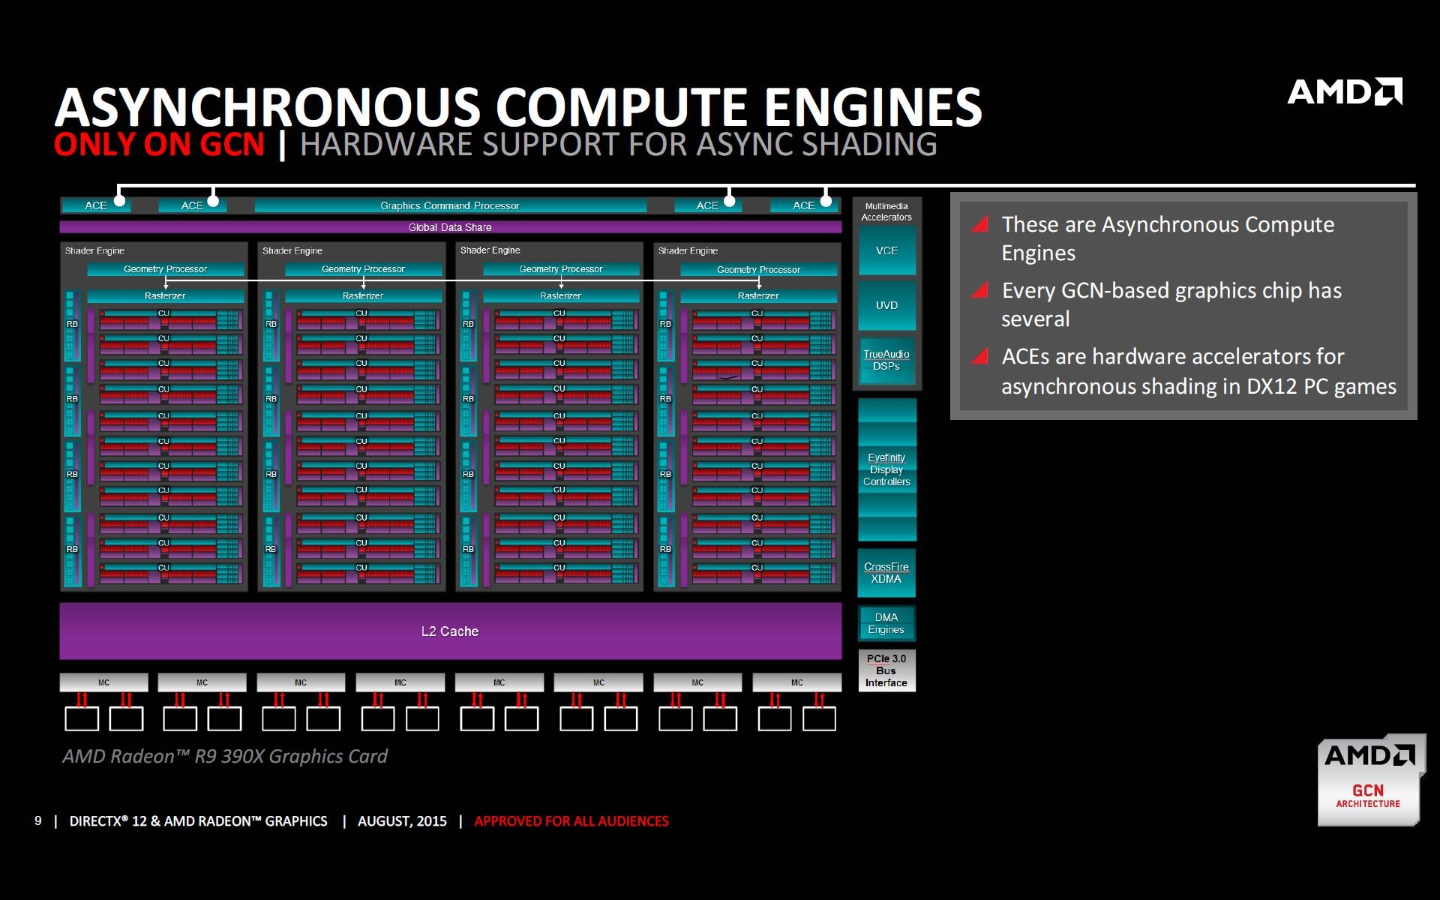Click the footer date 'AUGUST, 2015'
Viewport: 1440px width, 900px height.
click(402, 821)
